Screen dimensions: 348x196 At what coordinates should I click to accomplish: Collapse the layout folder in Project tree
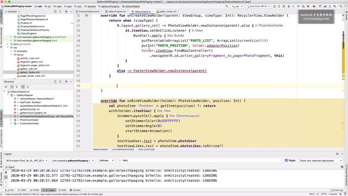click(11, 54)
